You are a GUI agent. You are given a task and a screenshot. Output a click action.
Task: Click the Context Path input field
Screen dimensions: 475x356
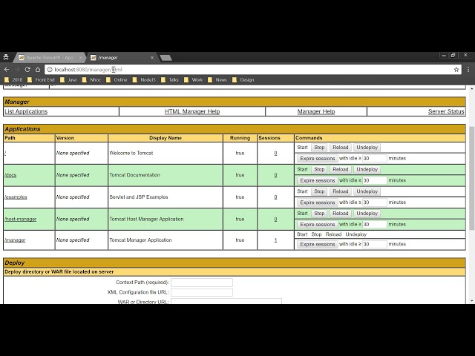[x=202, y=283]
